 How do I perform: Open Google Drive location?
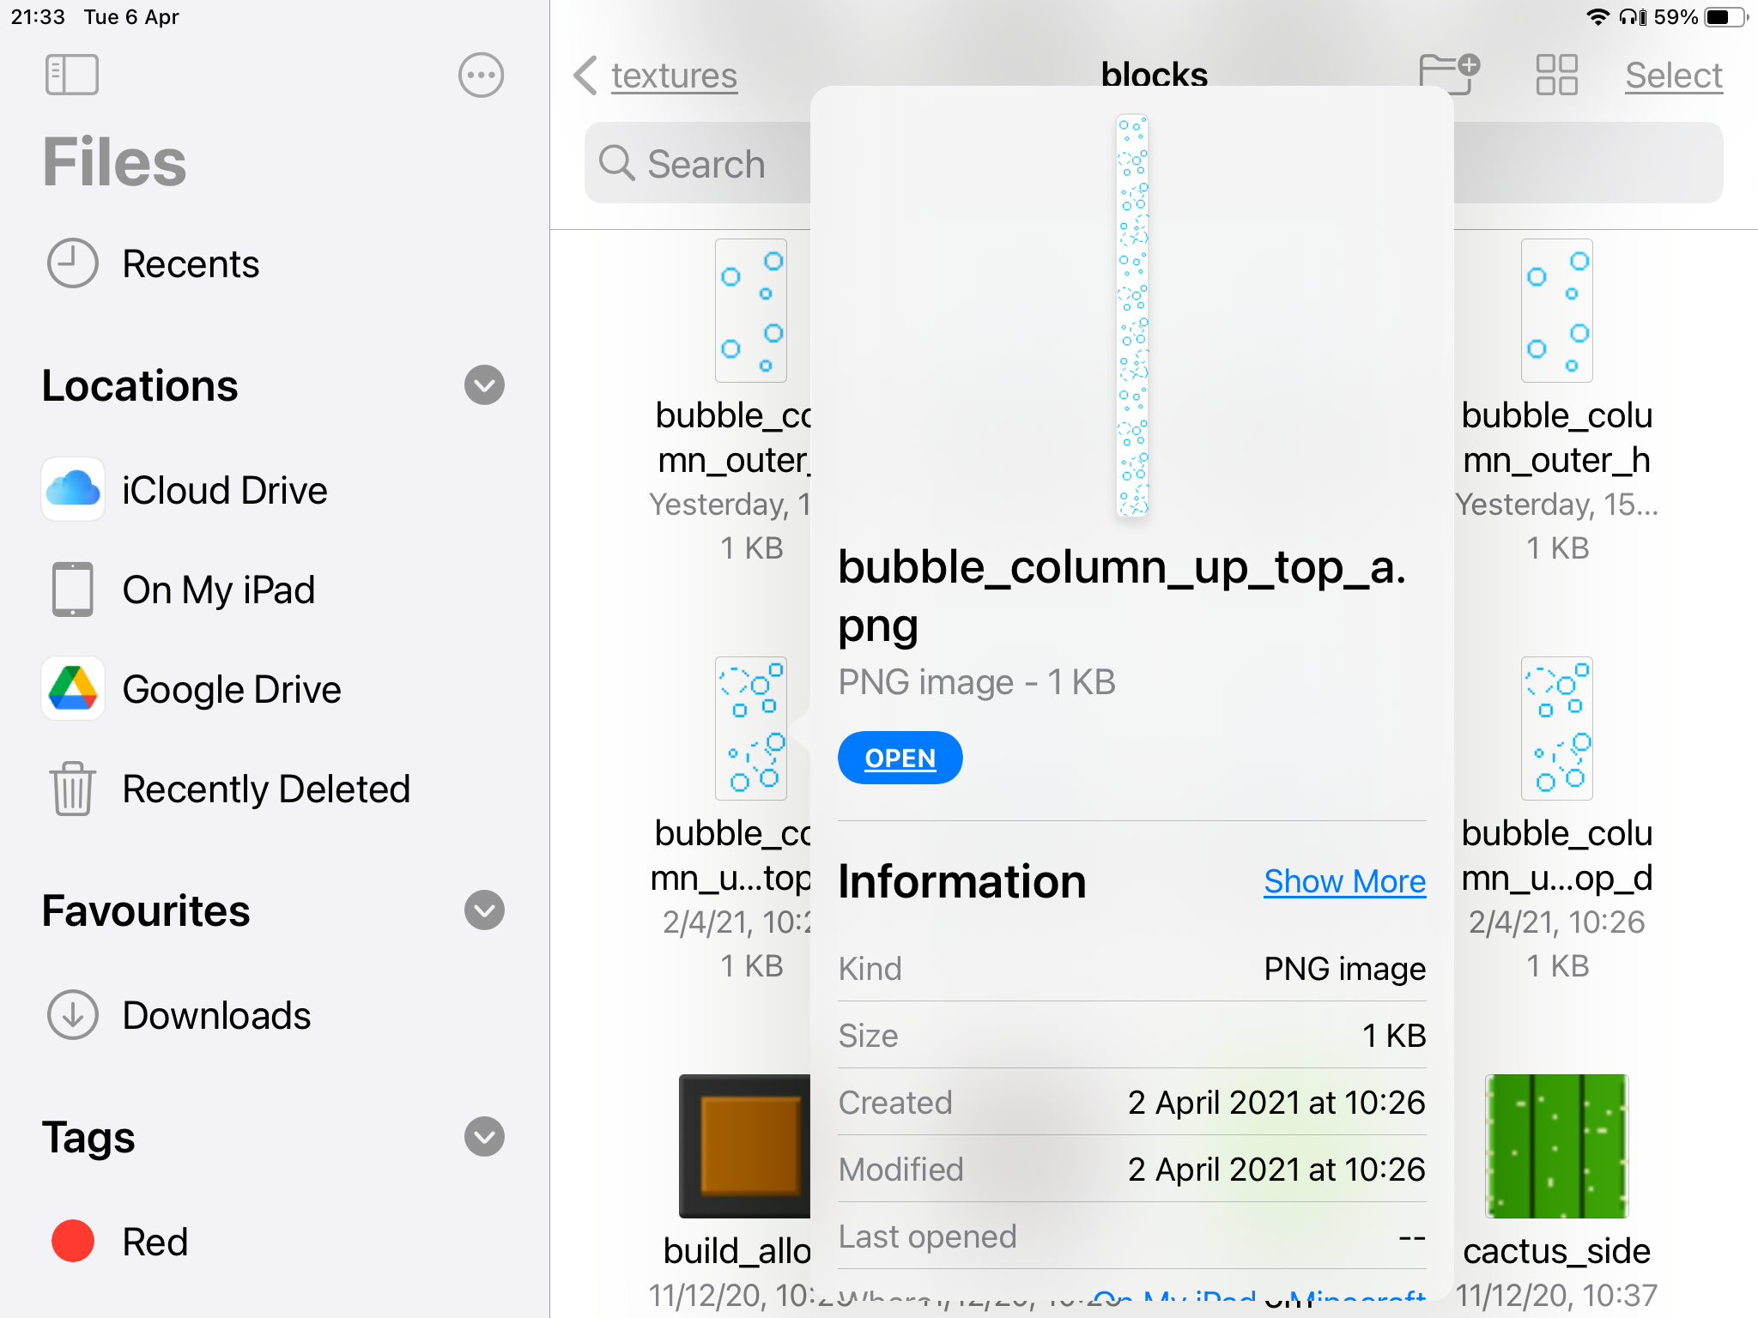click(x=231, y=690)
